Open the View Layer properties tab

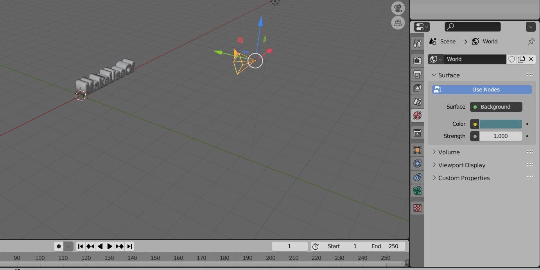417,88
